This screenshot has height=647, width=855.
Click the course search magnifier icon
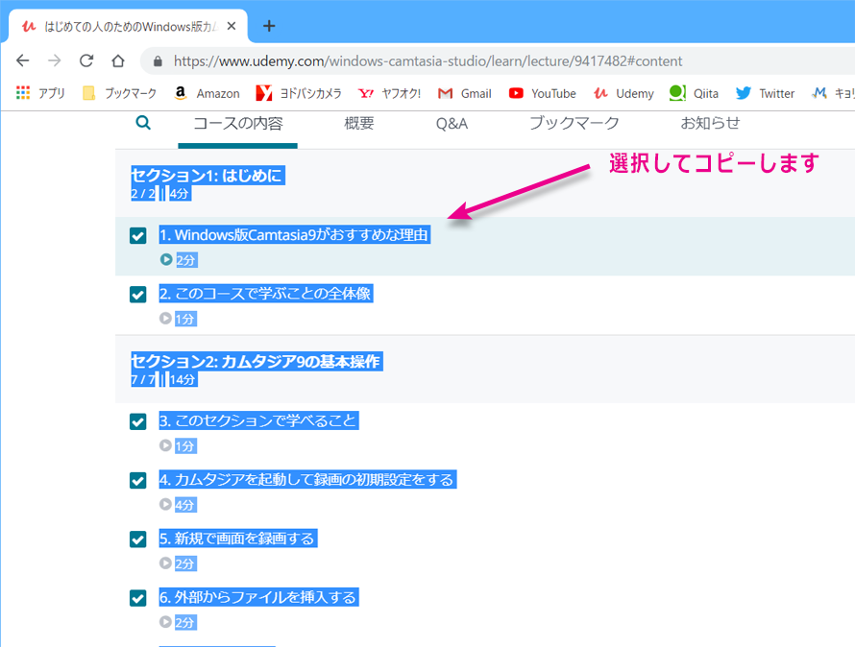pos(143,123)
